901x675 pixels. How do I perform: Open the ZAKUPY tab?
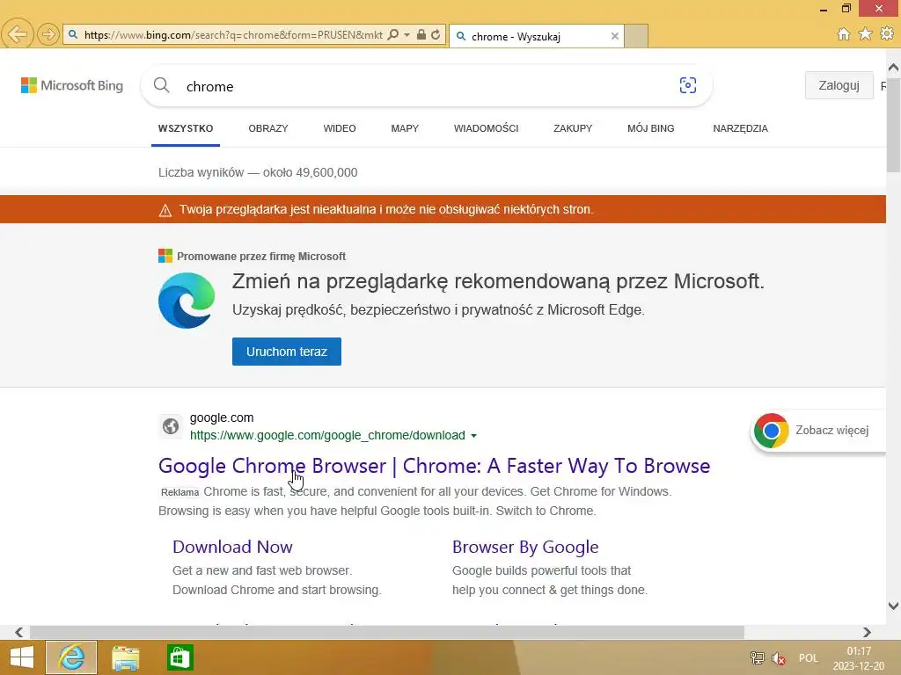573,128
